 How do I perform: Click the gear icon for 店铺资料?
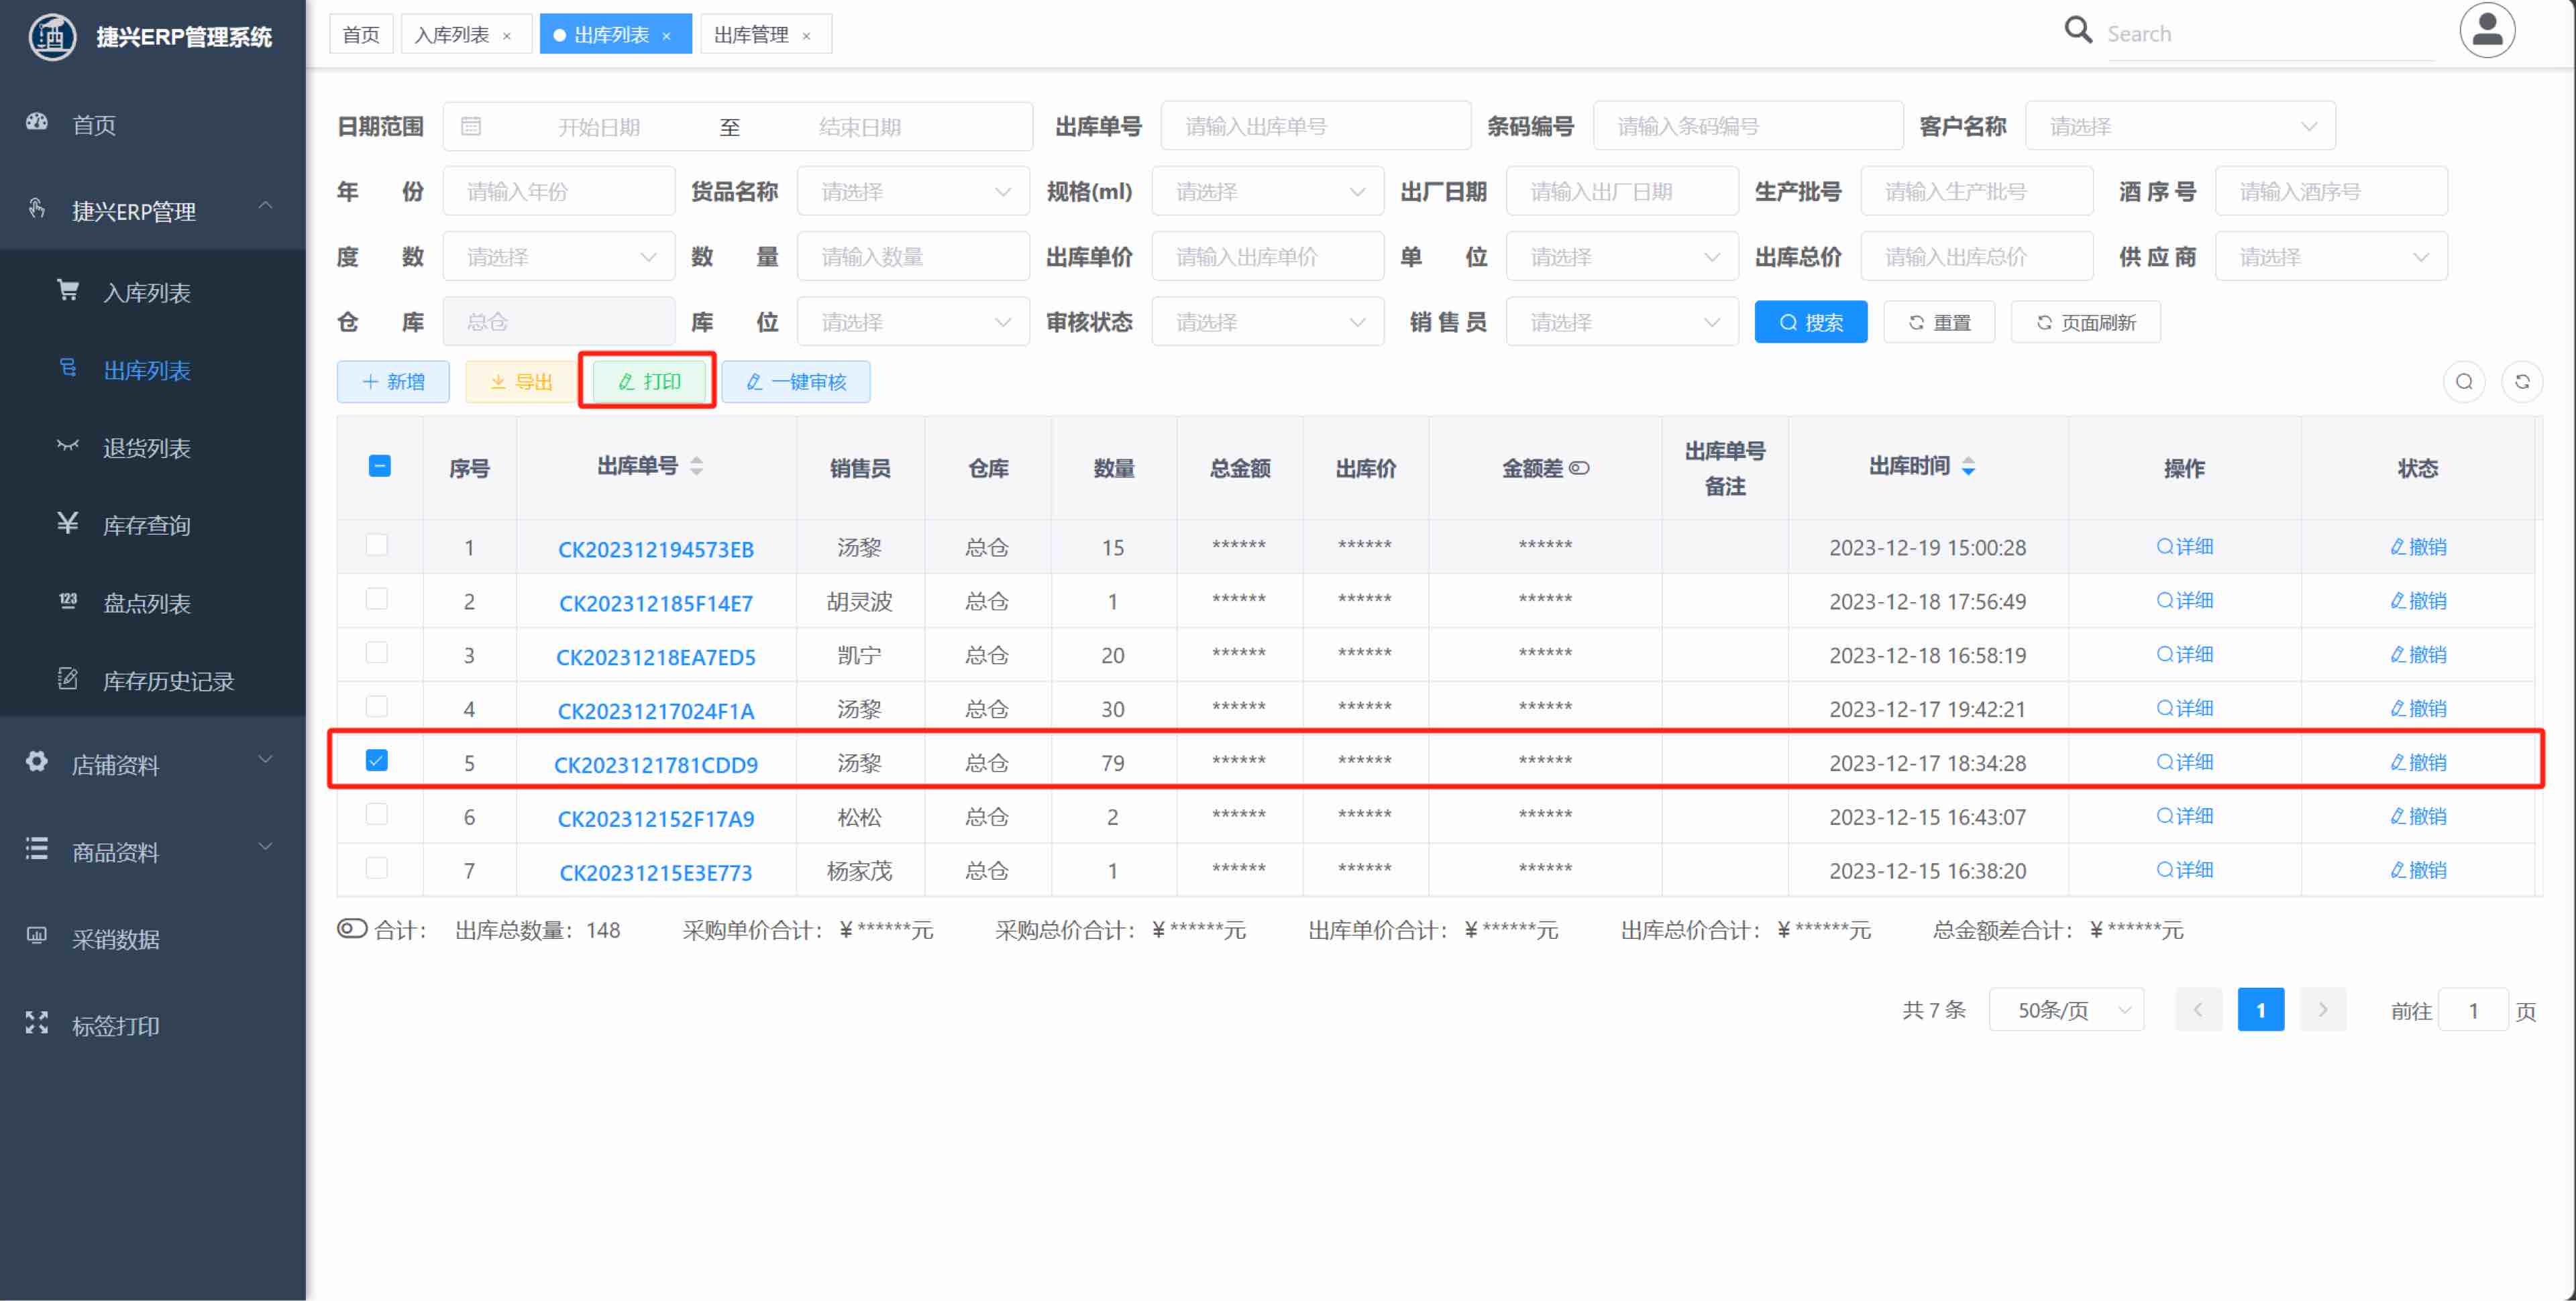coord(37,761)
